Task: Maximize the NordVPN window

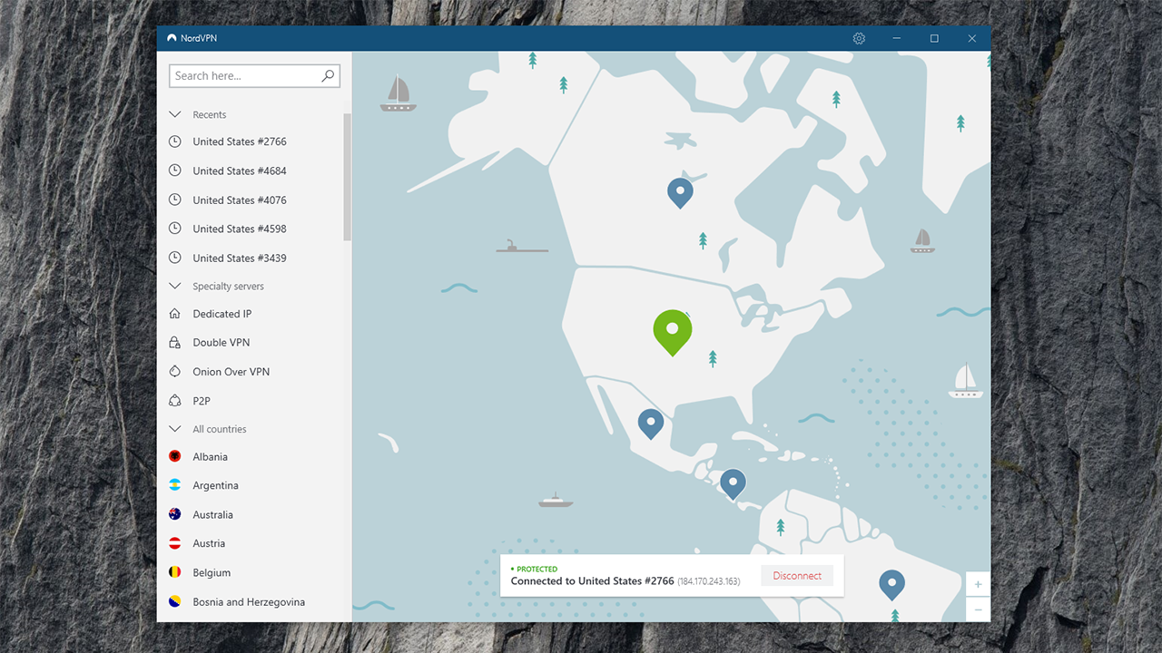Action: pos(934,38)
